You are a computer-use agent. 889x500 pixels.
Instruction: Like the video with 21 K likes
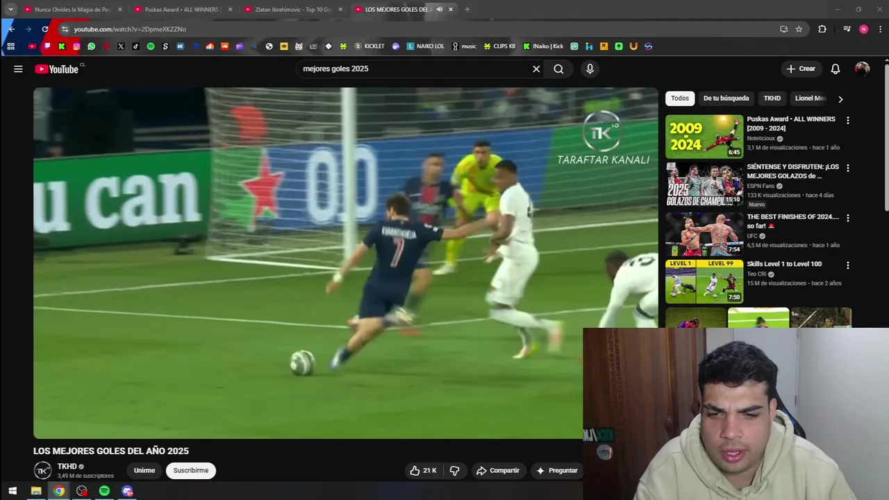423,470
